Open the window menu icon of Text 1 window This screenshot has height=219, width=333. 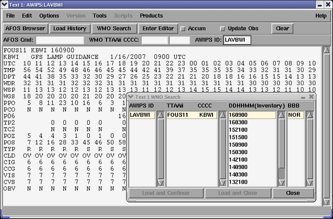click(4, 4)
